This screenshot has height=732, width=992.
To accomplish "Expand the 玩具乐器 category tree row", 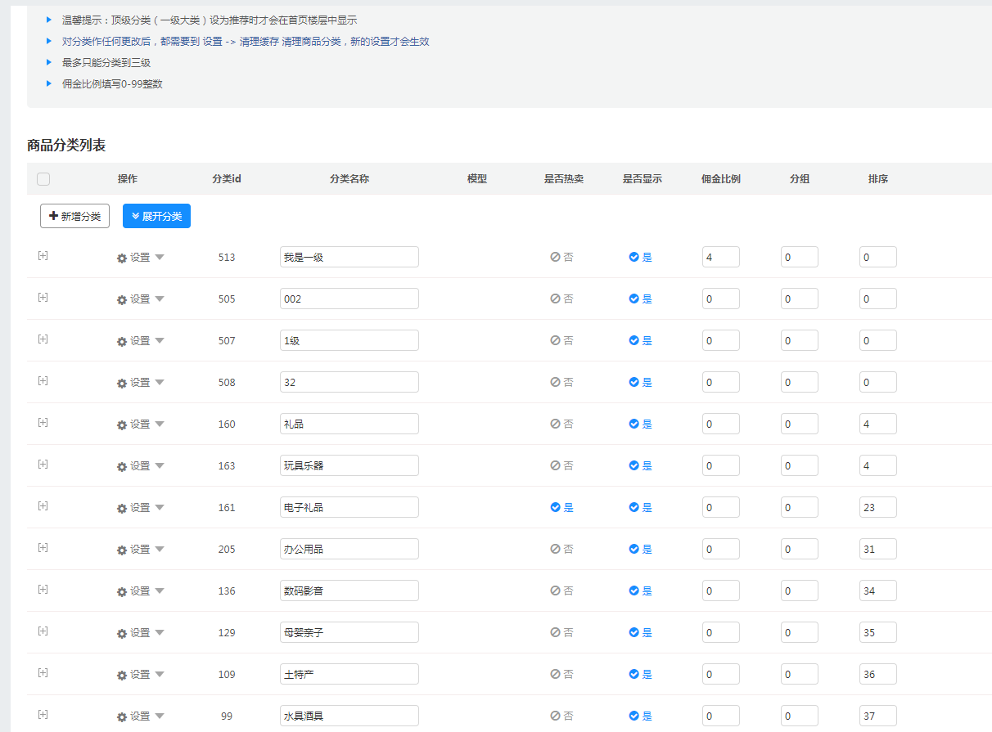I will [x=43, y=464].
